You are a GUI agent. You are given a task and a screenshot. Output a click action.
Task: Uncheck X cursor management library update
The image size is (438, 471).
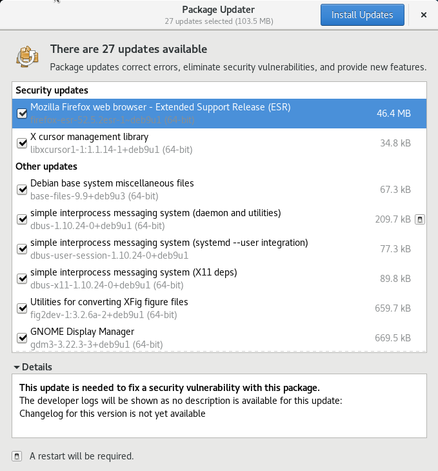[22, 143]
